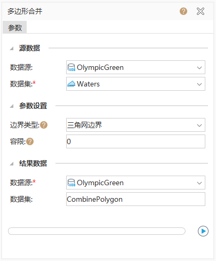Click the CombinePolygon dataset name field
Image resolution: width=216 pixels, height=261 pixels.
pyautogui.click(x=135, y=199)
